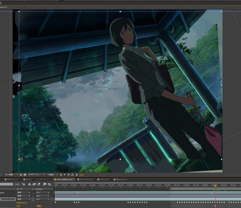This screenshot has height=208, width=241.
Task: Toggle the hide shy layers icon
Action: [29, 184]
